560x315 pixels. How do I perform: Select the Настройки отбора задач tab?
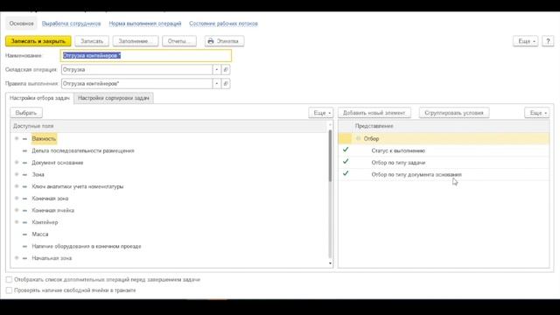(x=39, y=98)
